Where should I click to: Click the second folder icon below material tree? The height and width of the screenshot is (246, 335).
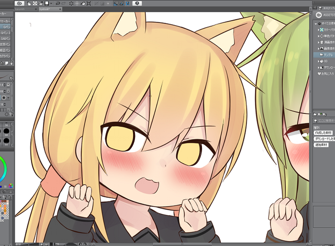pyautogui.click(x=320, y=114)
